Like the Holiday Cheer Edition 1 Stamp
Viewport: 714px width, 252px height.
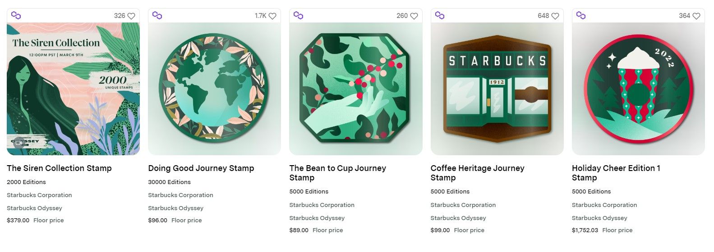[696, 16]
